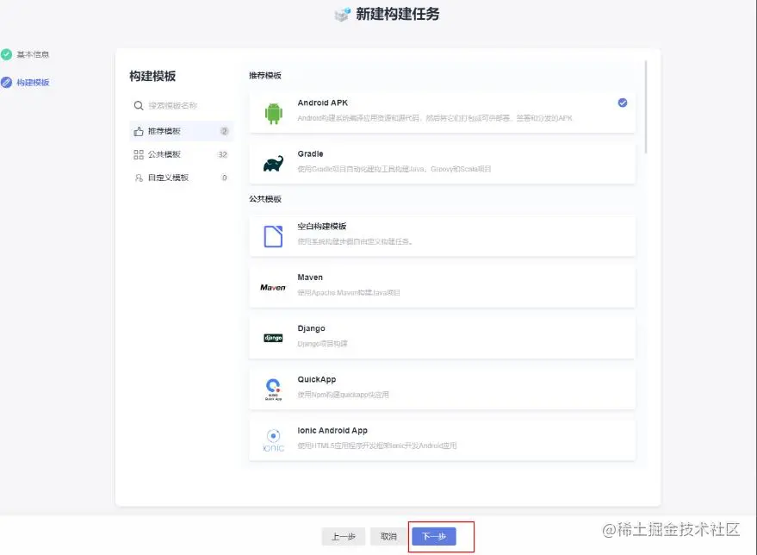Select the Ionic Android App title
The image size is (757, 555).
(x=332, y=430)
